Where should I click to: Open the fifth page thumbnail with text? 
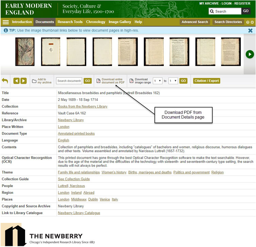click(128, 52)
